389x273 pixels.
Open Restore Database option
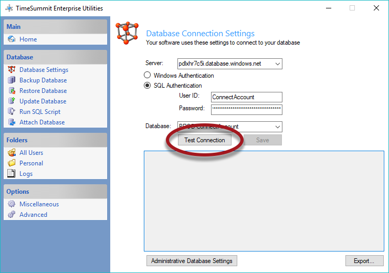43,91
